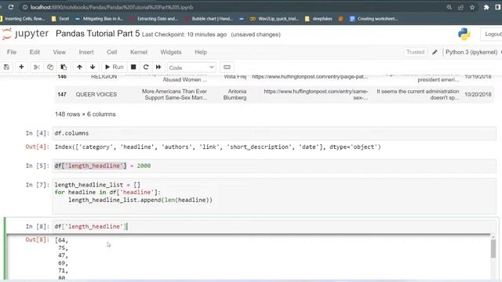Bookmark this page with the star icon

472,7
